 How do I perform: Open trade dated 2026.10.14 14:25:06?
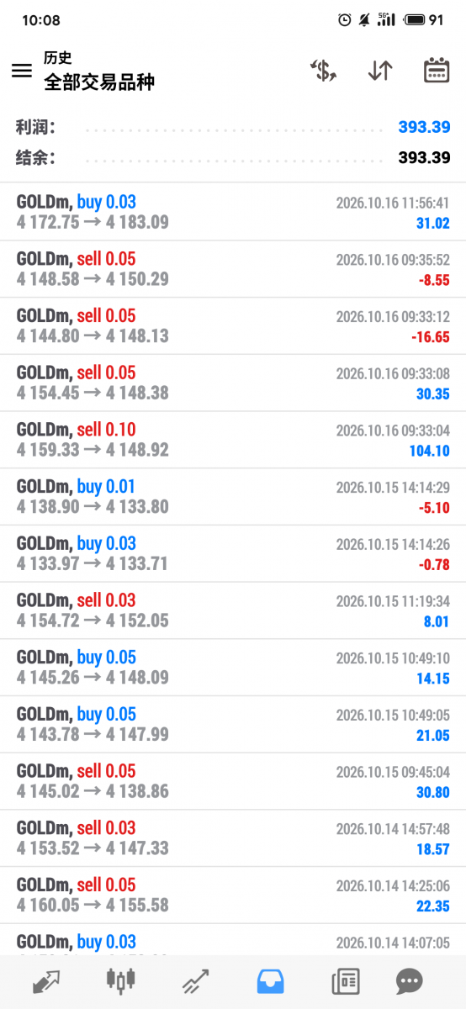[233, 895]
